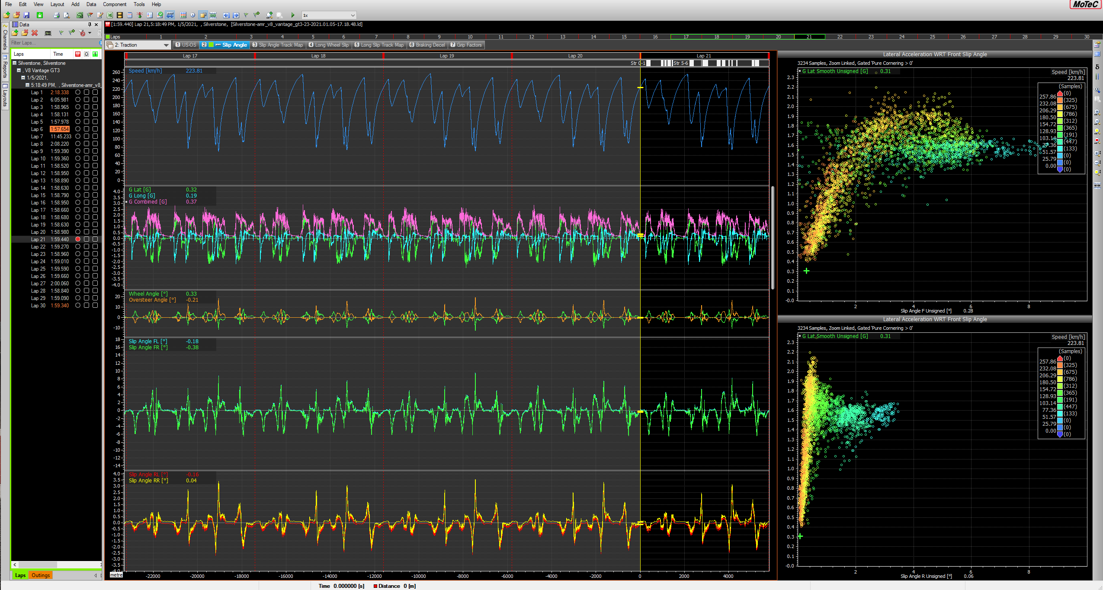
Task: Click the film strip video icon
Action: (x=120, y=15)
